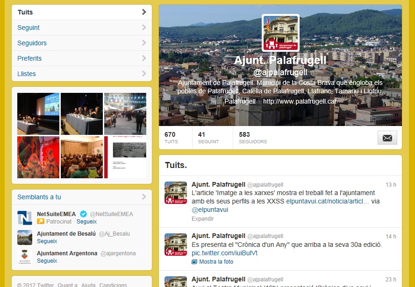Open the elpuntavui.cat article link

tap(328, 202)
